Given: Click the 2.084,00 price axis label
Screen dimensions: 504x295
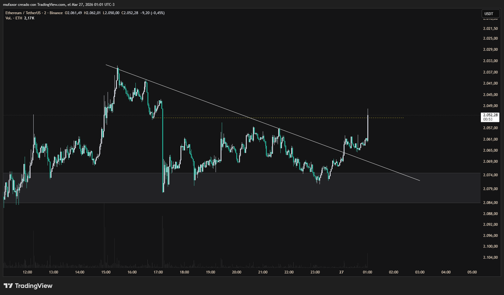Looking at the screenshot, I should click(x=490, y=203).
